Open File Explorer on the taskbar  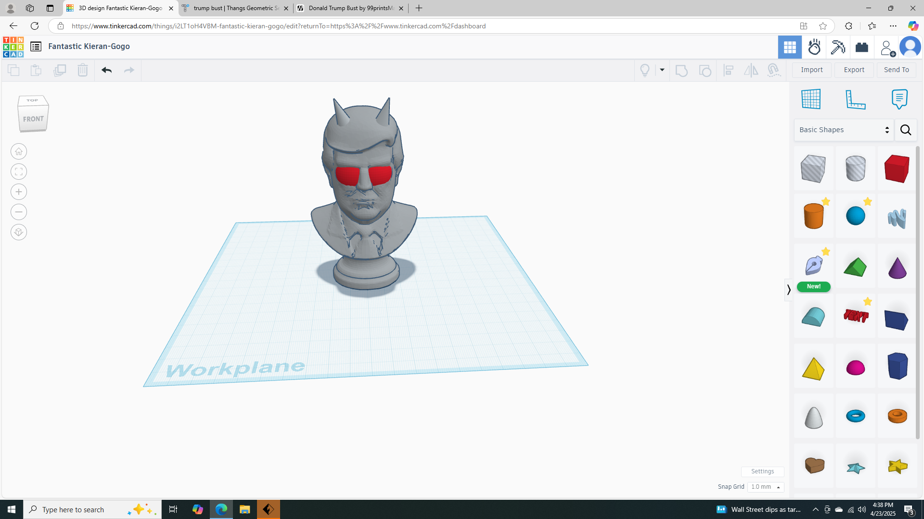244,509
